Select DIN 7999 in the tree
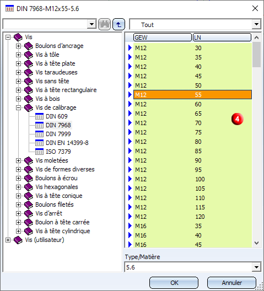 (x=58, y=134)
